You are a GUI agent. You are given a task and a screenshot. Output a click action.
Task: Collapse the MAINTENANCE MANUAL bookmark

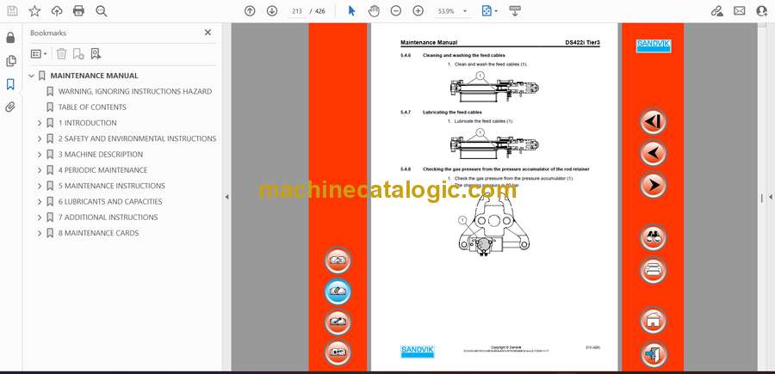[x=32, y=76]
